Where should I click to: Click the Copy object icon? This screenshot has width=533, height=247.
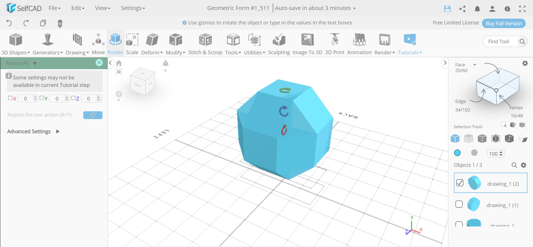[x=43, y=23]
